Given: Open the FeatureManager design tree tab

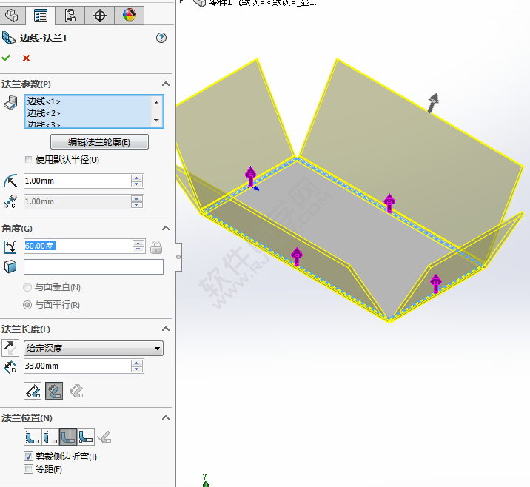Looking at the screenshot, I should (12, 16).
